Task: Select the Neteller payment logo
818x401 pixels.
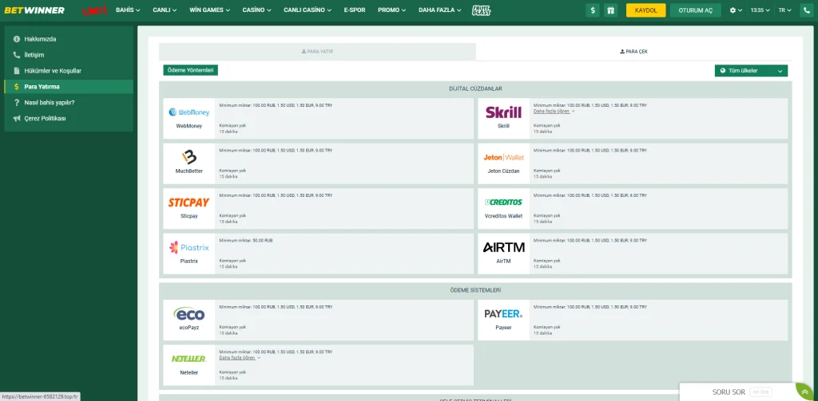Action: tap(189, 359)
